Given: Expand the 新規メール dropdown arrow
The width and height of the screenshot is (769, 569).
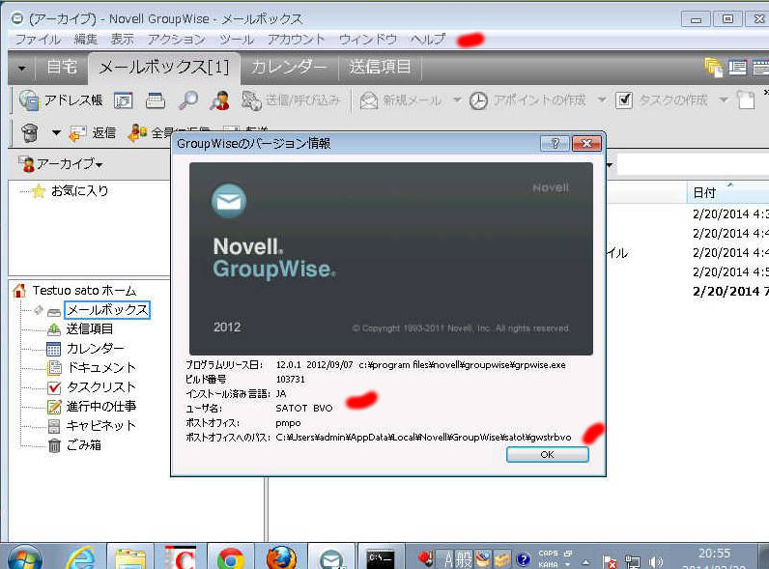Looking at the screenshot, I should (x=457, y=100).
